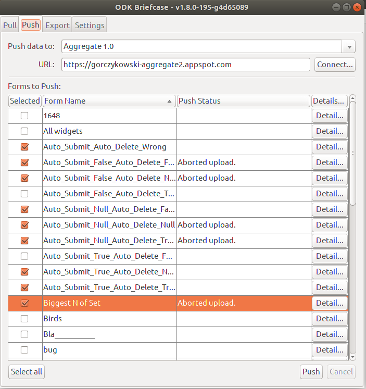Image resolution: width=366 pixels, height=389 pixels.
Task: Uncheck Auto_Submit_Null_Auto_Delete_Null checkbox
Action: pos(24,225)
